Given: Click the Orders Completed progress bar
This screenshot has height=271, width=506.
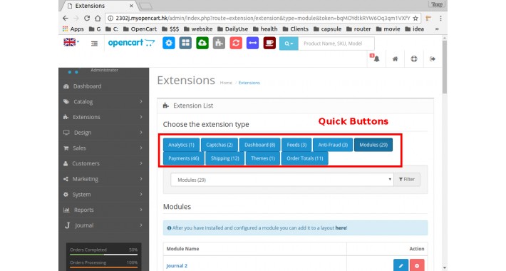Looking at the screenshot, I should pos(103,255).
